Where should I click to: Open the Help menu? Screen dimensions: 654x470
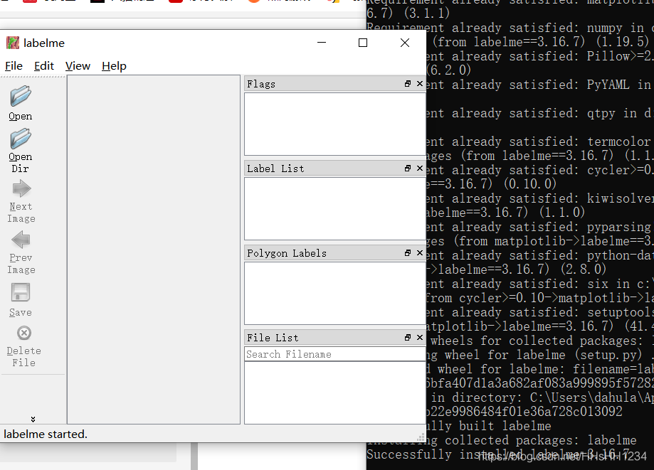pos(114,66)
